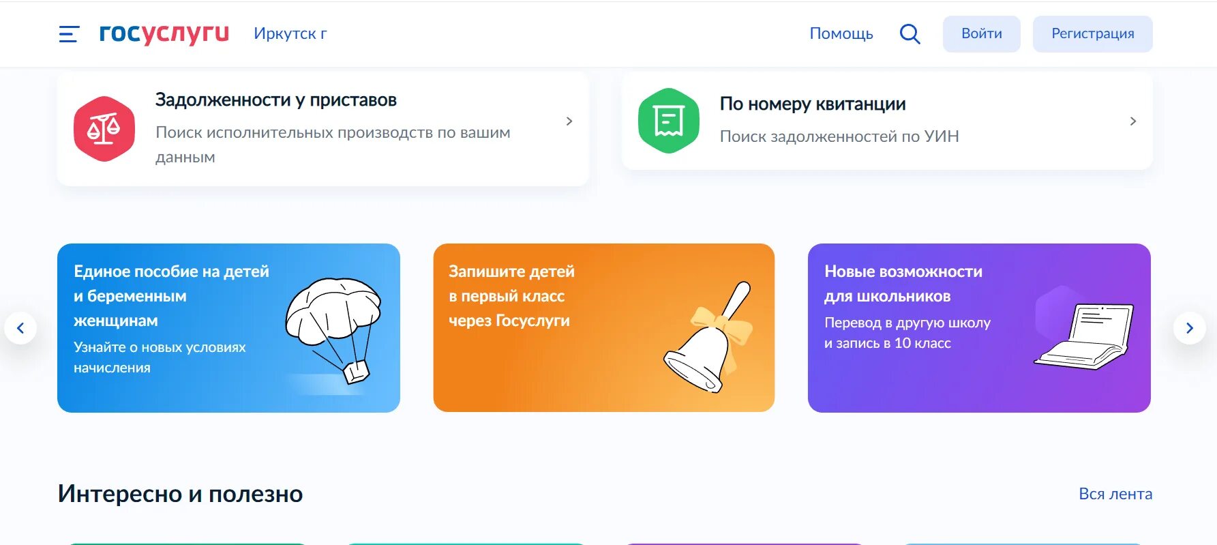Click the Госуслуги logo
Image resolution: width=1217 pixels, height=545 pixels.
(x=164, y=33)
